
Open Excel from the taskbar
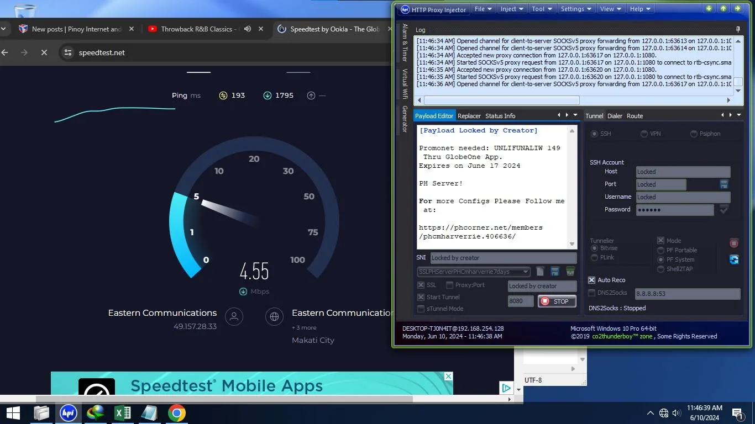pos(123,413)
